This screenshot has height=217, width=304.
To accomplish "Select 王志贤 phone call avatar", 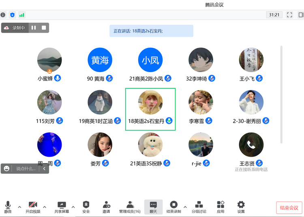I will (251, 145).
